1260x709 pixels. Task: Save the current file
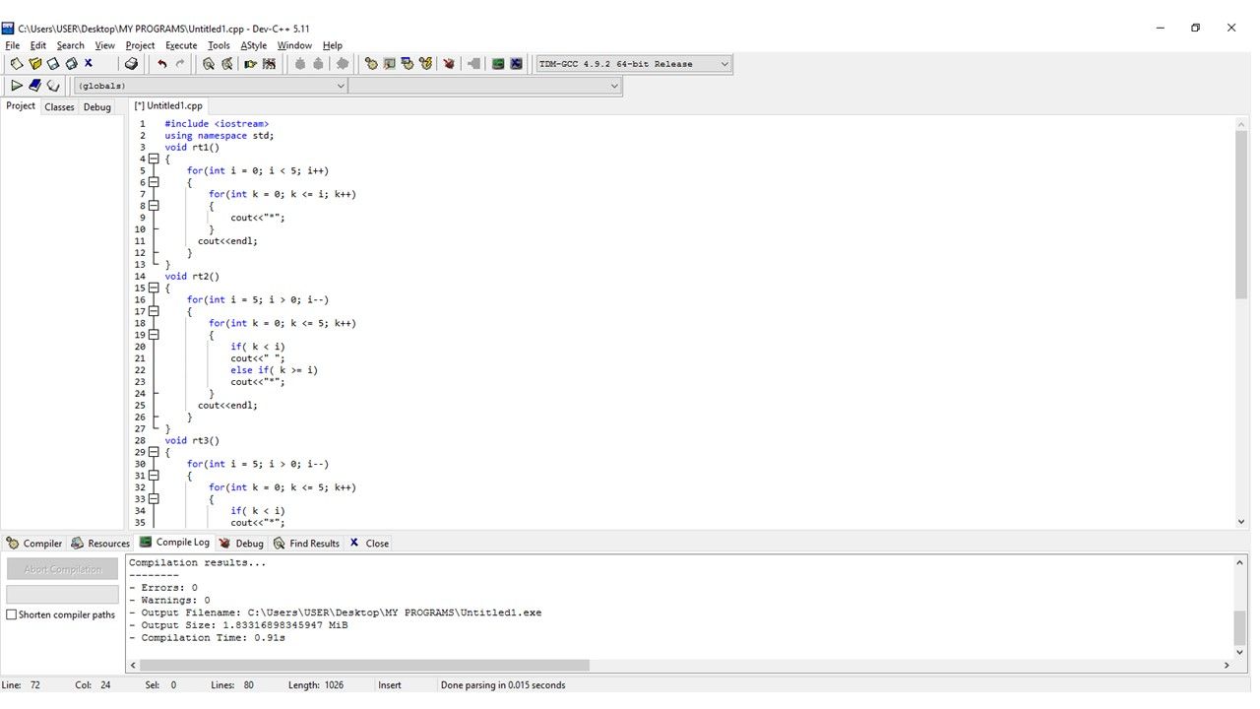click(51, 63)
